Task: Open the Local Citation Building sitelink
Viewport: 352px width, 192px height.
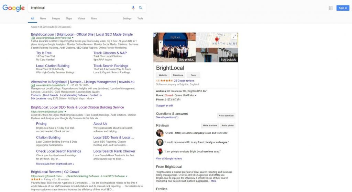Action: 53,66
